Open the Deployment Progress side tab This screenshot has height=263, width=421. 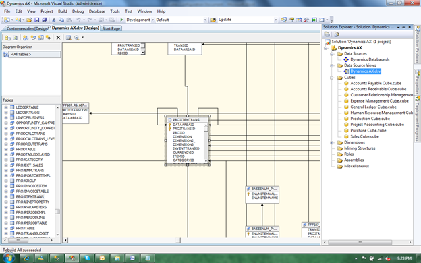[418, 119]
